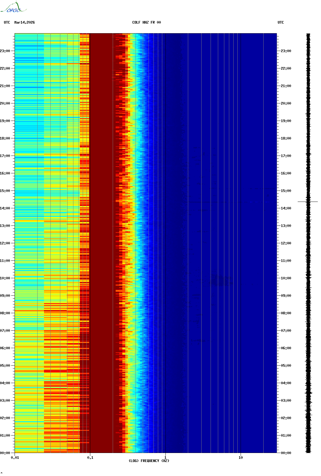Select the 12:00 label on the left time axis
321x476 pixels.
5,243
